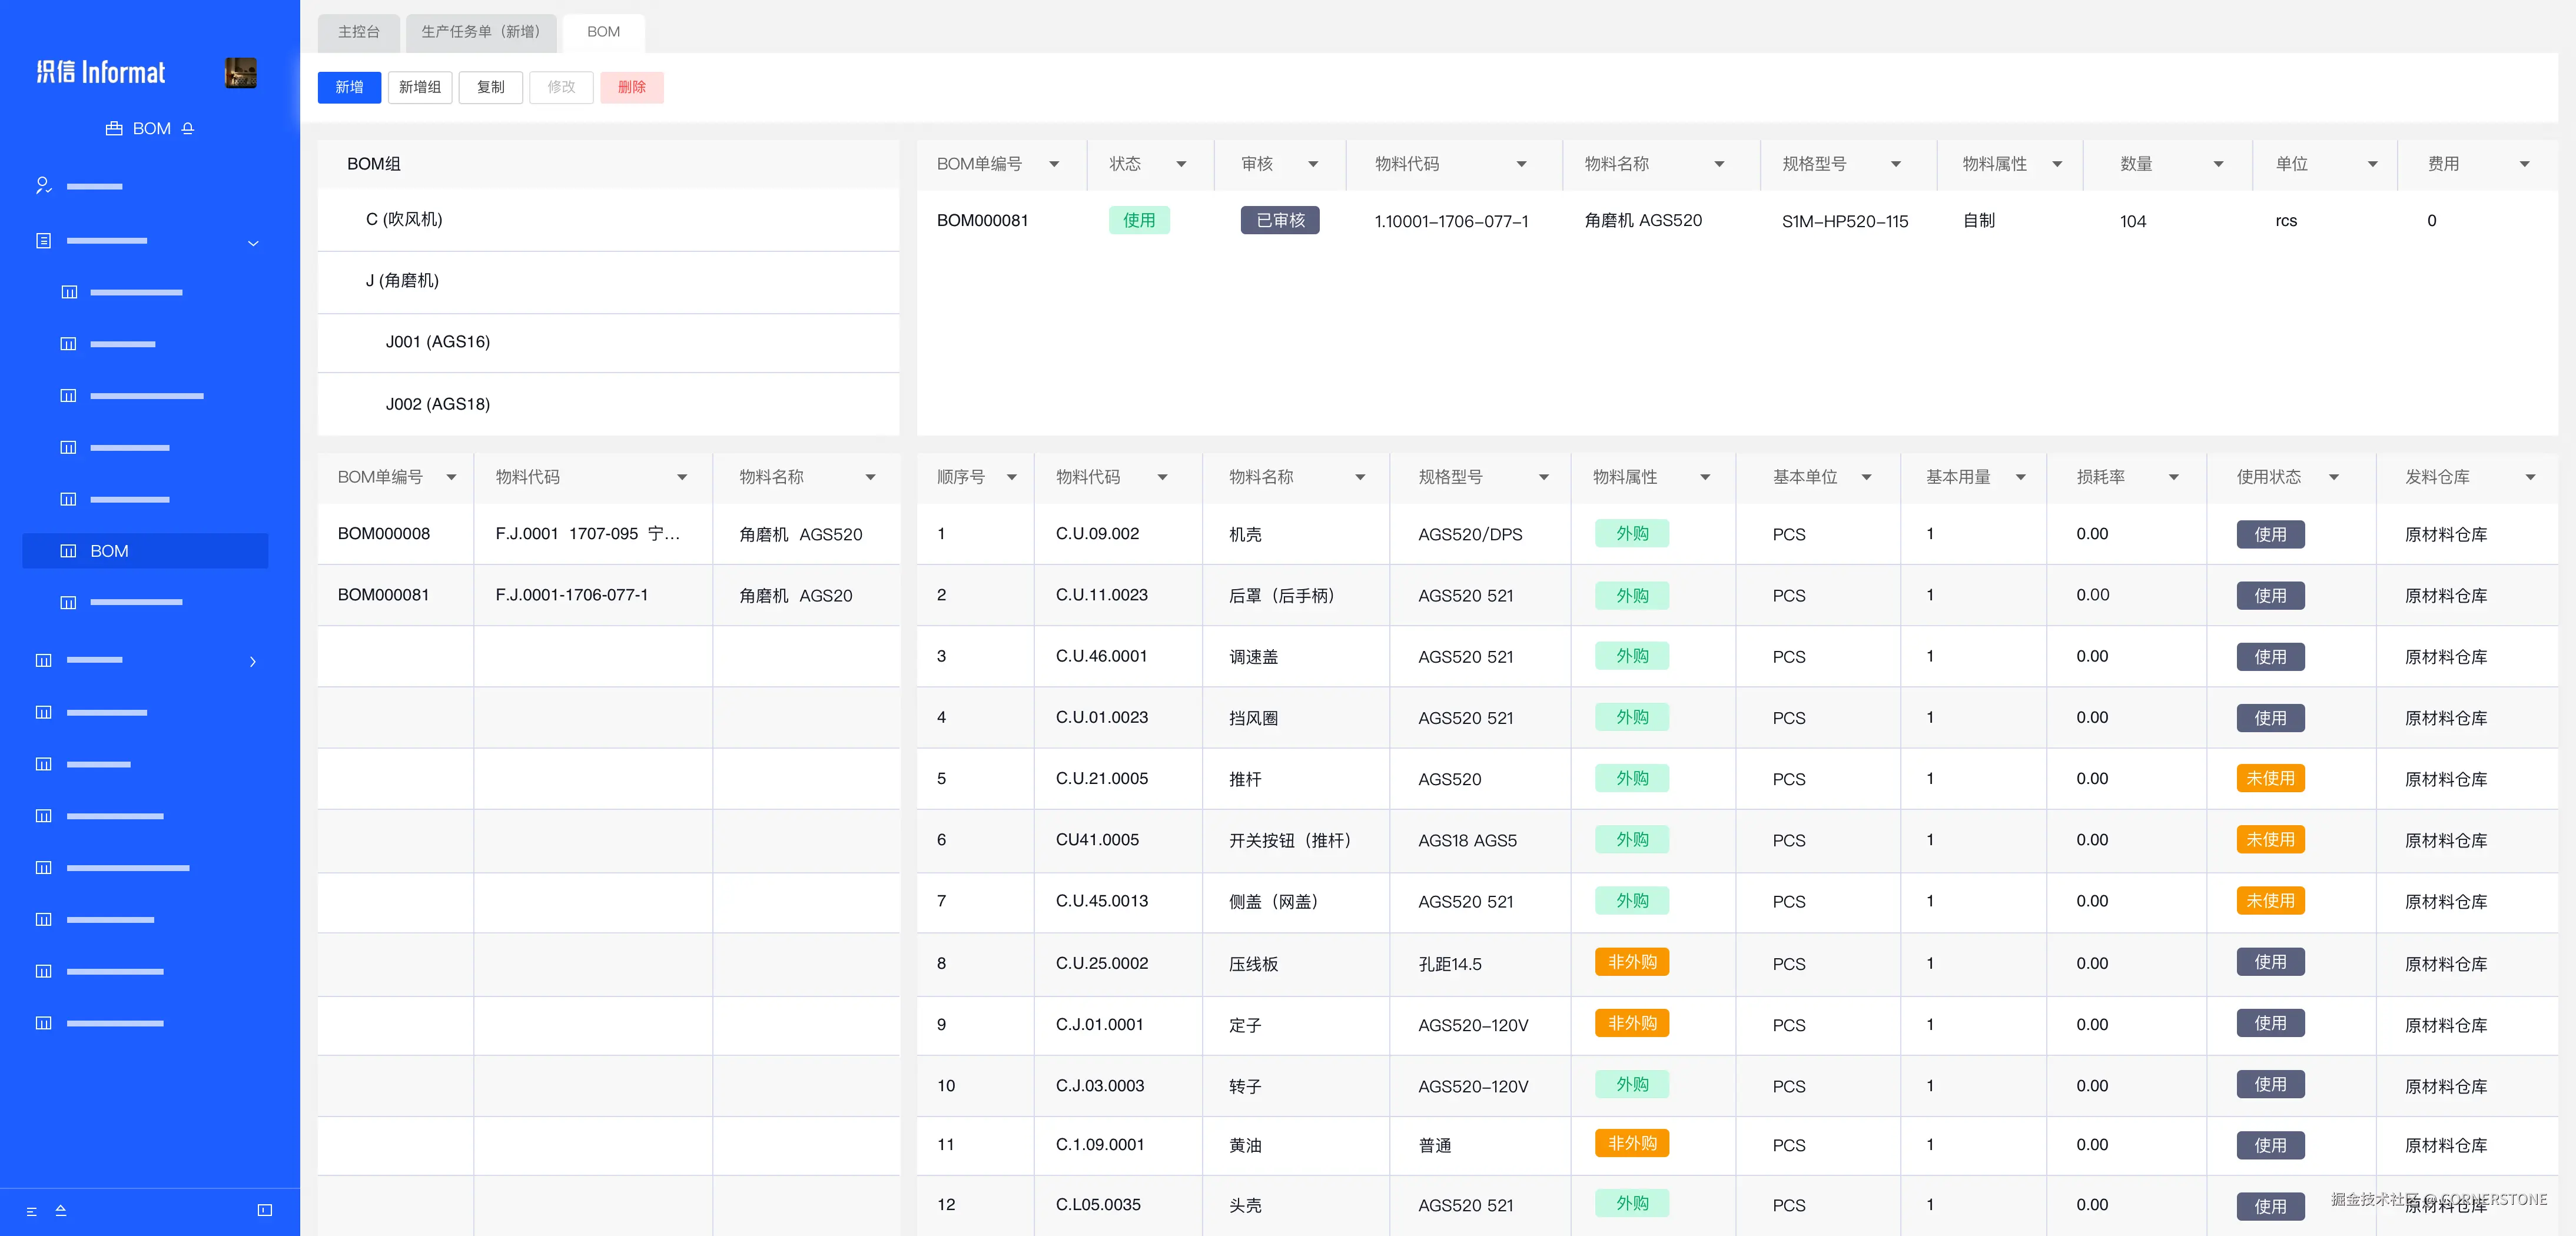The image size is (2576, 1236).
Task: Select the J001 (AGS16) tree node
Action: [x=438, y=342]
